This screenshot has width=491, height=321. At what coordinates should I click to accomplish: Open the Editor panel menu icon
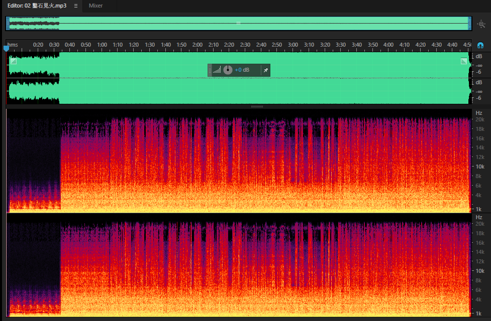pyautogui.click(x=76, y=6)
